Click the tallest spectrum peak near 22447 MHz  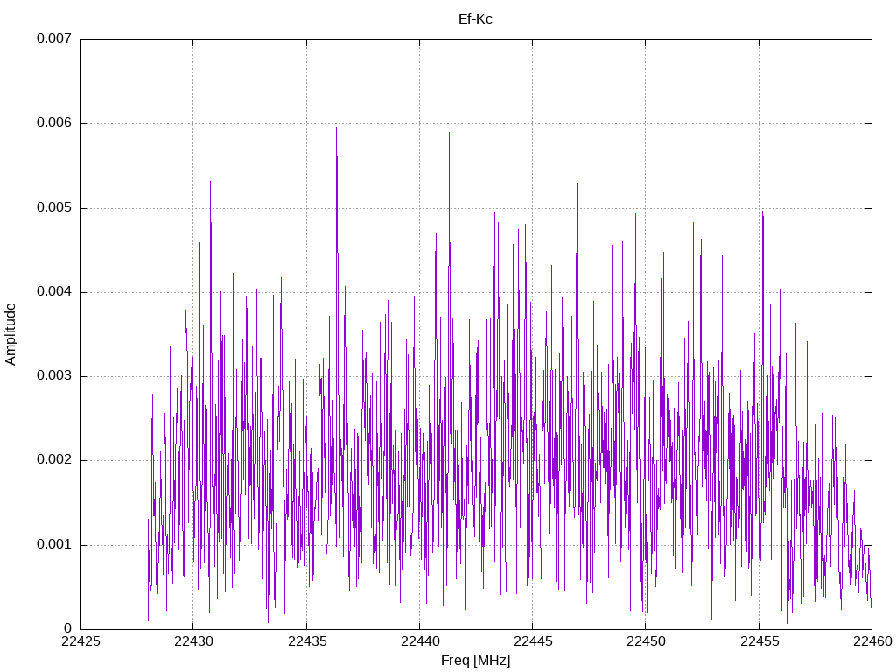577,111
